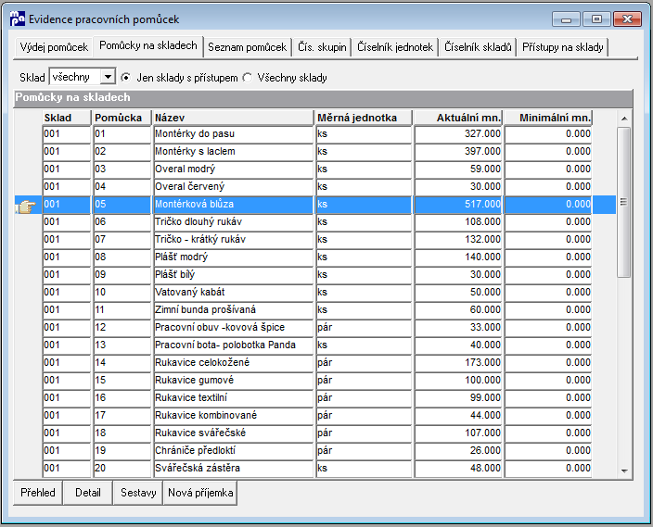
Task: Go to Seznam pomůcek tab
Action: tap(247, 47)
